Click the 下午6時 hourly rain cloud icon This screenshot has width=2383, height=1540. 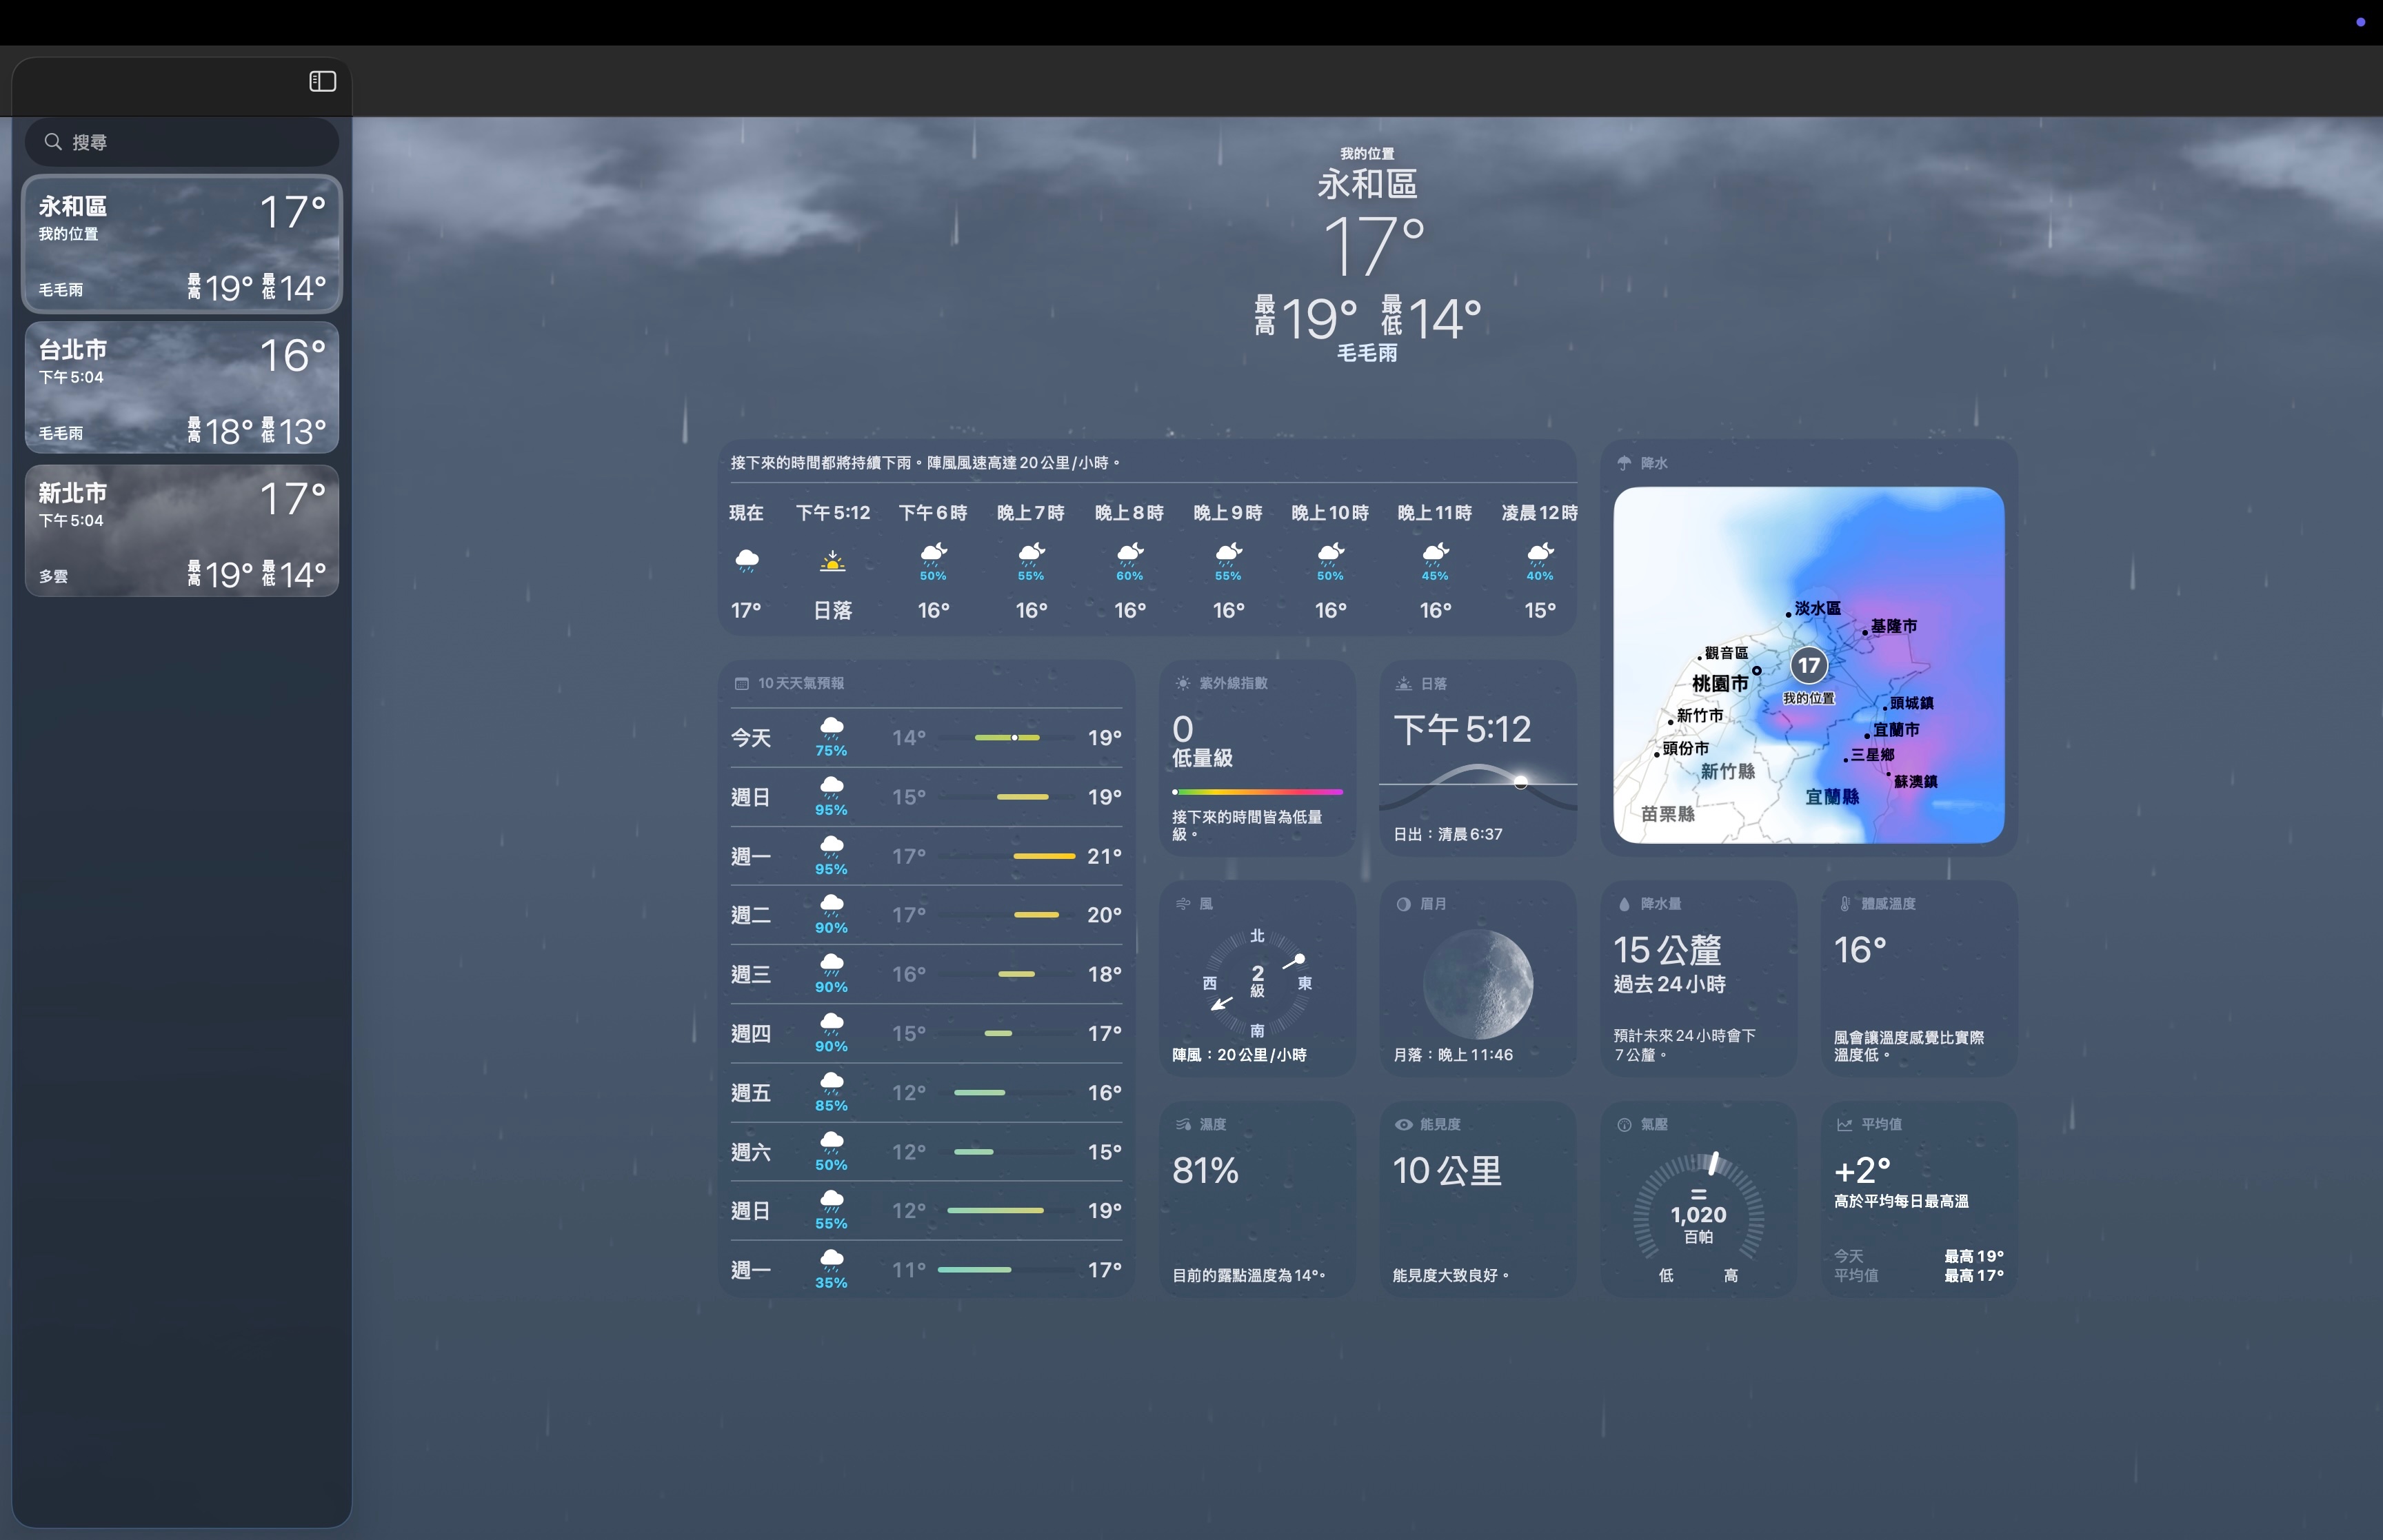point(933,555)
